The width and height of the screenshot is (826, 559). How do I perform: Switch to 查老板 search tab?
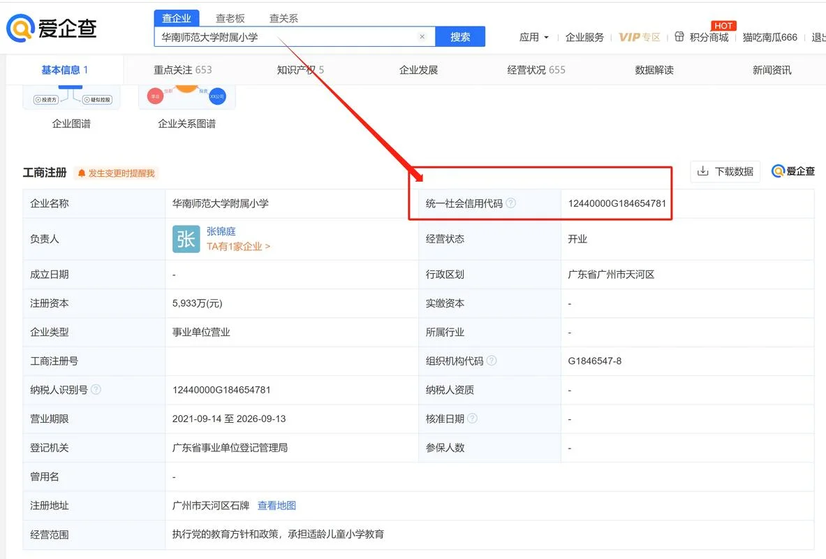click(x=230, y=18)
